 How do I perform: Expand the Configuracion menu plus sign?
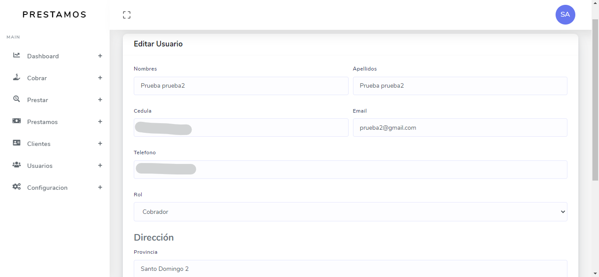100,187
